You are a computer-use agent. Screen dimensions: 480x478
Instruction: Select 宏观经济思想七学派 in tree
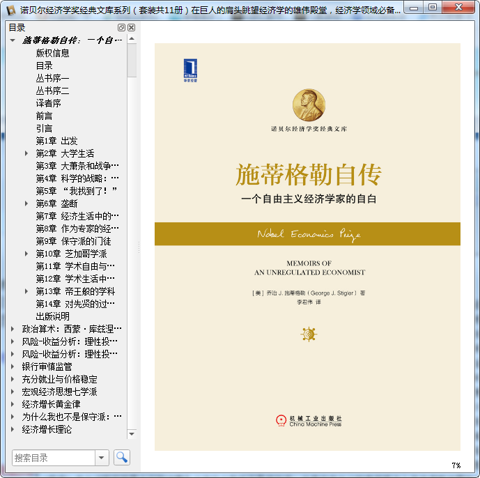(59, 392)
